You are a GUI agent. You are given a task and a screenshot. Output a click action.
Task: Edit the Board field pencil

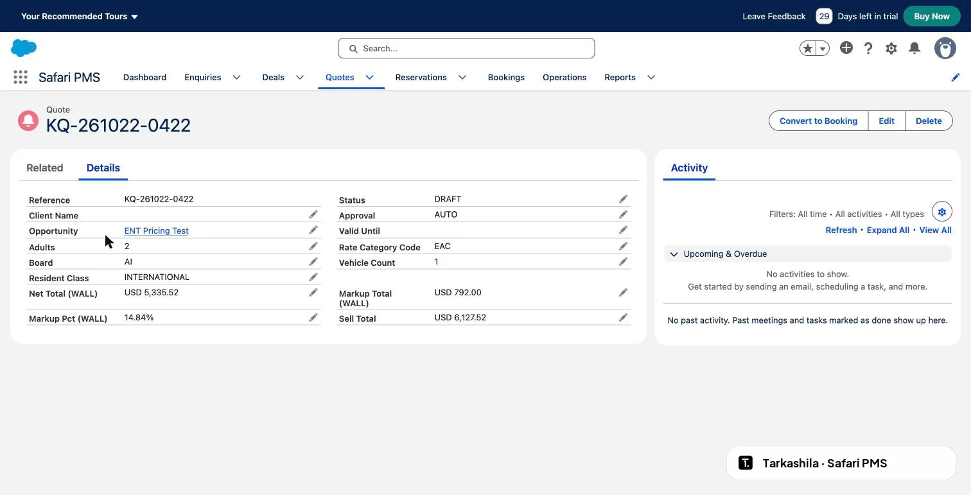click(313, 261)
